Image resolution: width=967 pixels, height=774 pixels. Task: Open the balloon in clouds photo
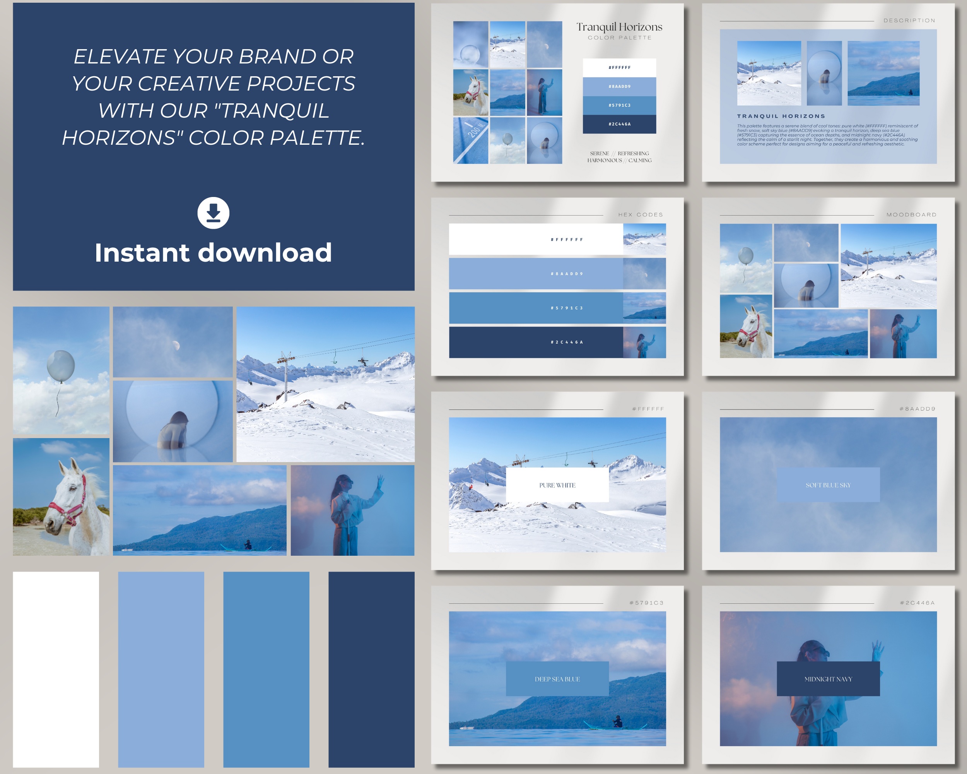point(61,370)
